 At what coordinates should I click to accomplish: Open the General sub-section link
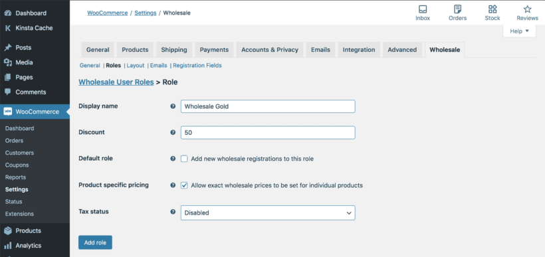tap(90, 65)
